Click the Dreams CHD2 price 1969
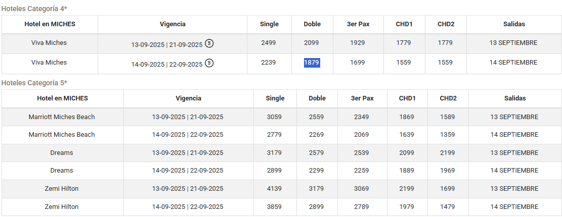This screenshot has height=217, width=562. tap(448, 171)
